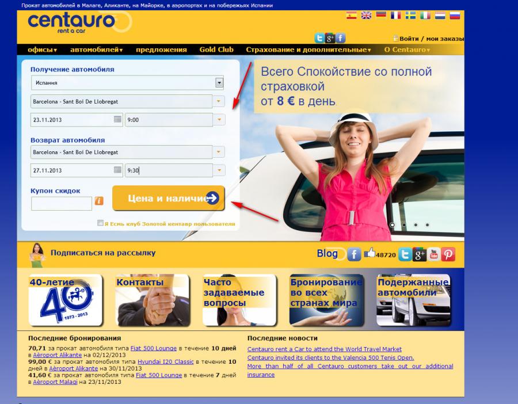Open Бронирование во всех странах мира tile
Image resolution: width=518 pixels, height=404 pixels.
pyautogui.click(x=326, y=300)
